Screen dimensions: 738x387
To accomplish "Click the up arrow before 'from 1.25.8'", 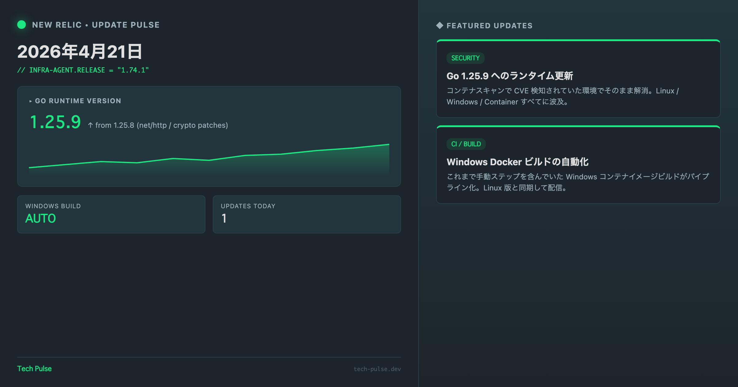I will pos(90,125).
